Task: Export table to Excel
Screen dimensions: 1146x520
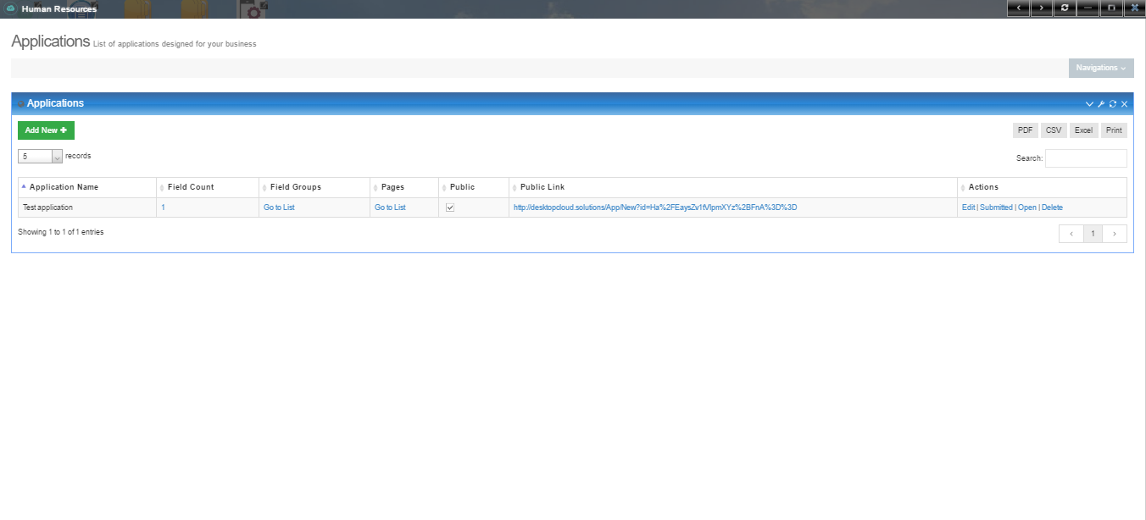Action: (x=1083, y=130)
